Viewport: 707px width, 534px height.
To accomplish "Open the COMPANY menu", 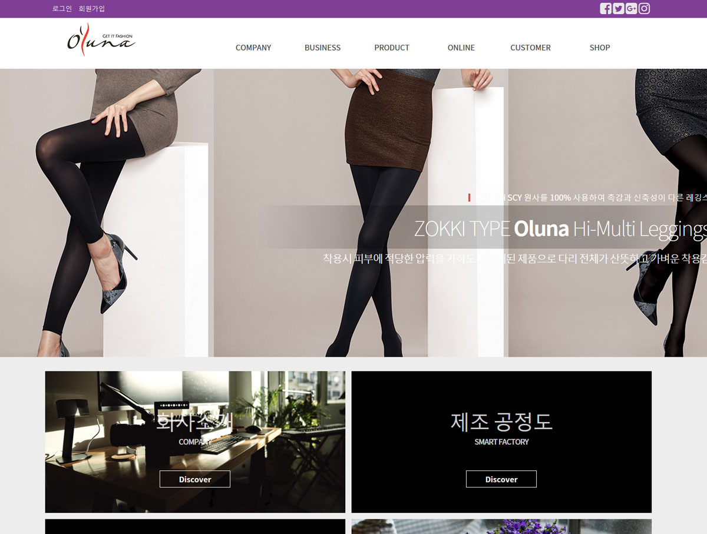I will tap(253, 48).
